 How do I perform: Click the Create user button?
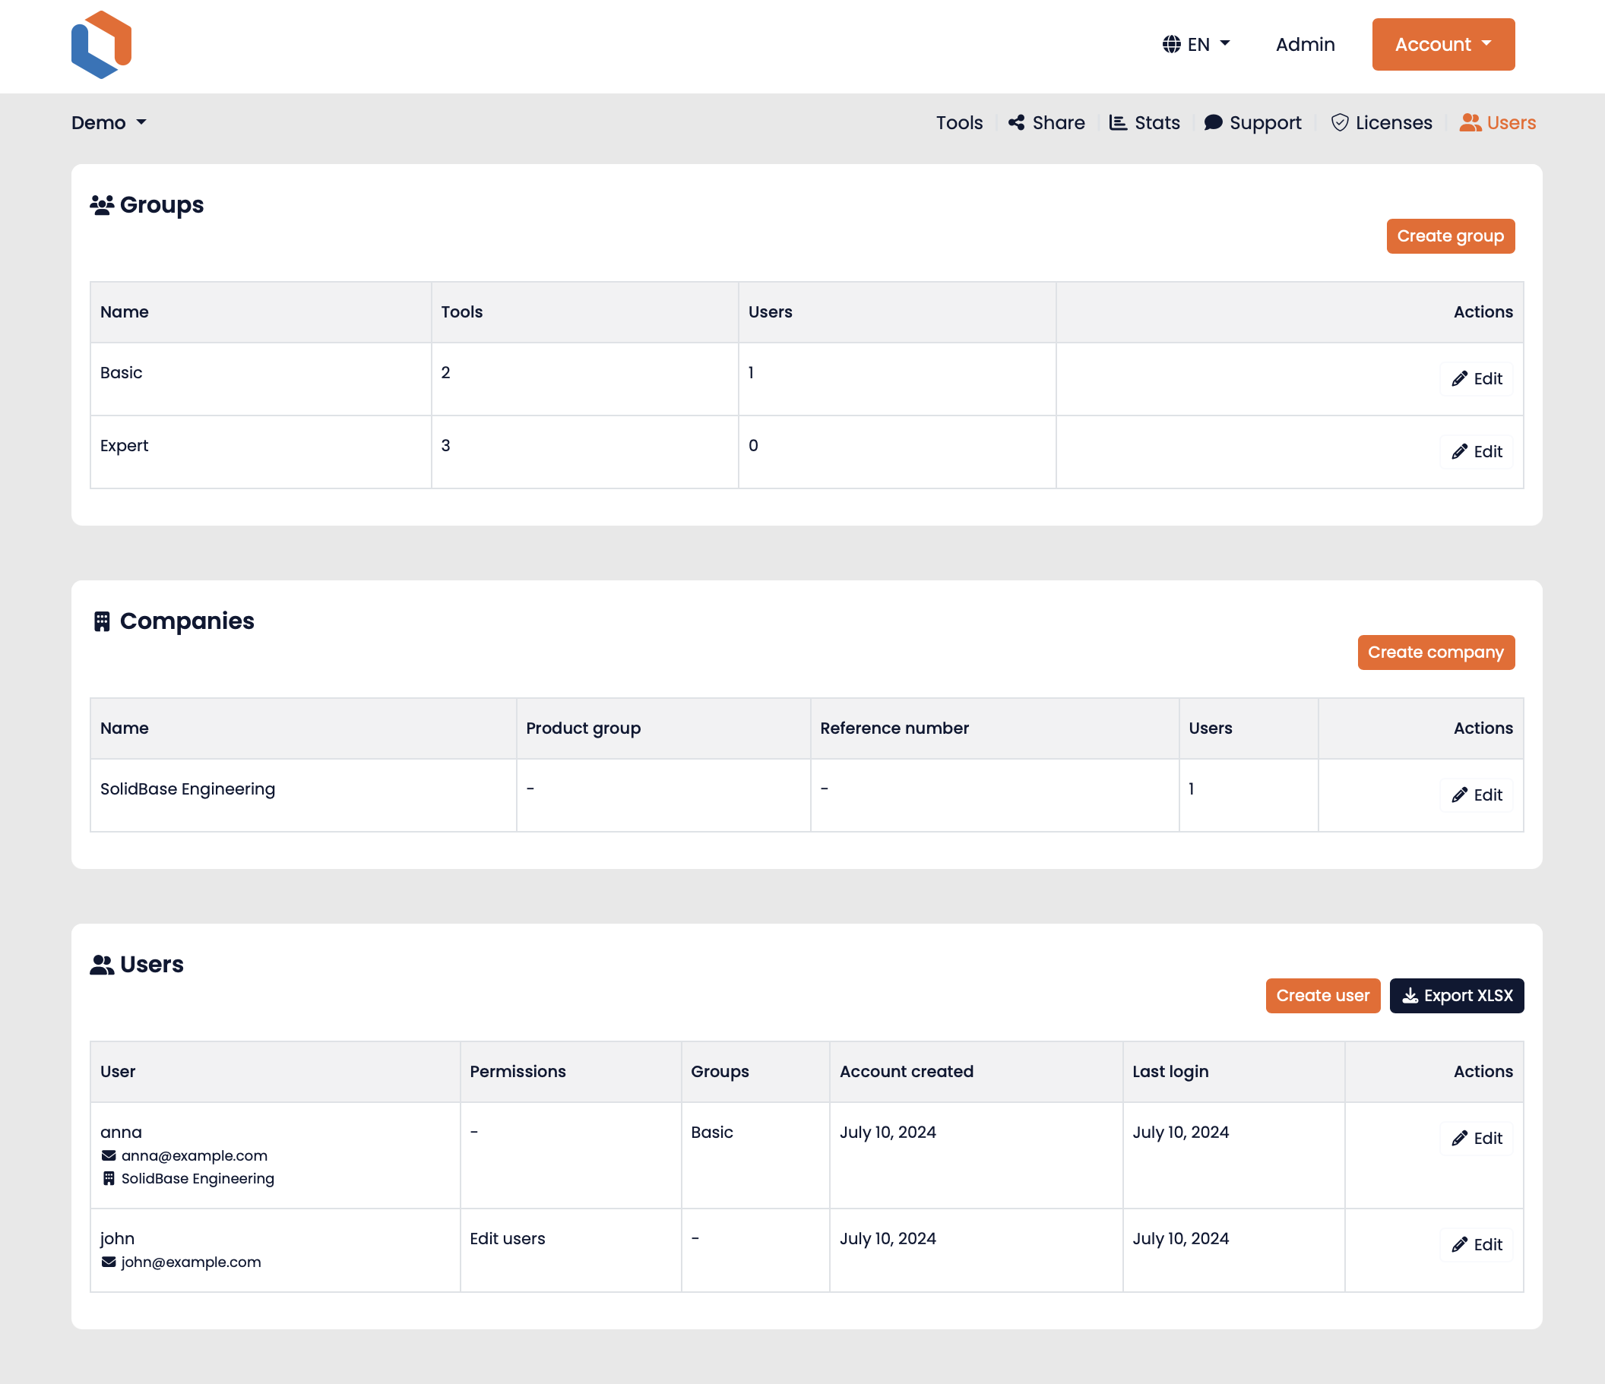pyautogui.click(x=1322, y=995)
